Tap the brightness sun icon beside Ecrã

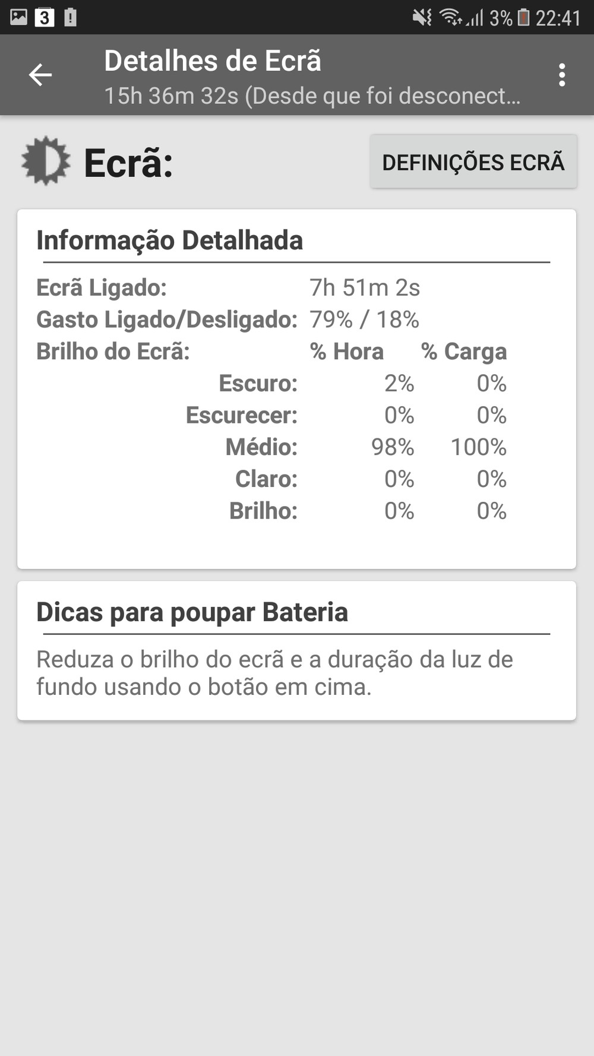[45, 161]
